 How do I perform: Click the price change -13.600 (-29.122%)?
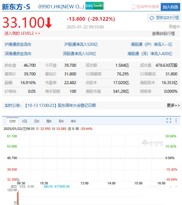click(x=91, y=19)
